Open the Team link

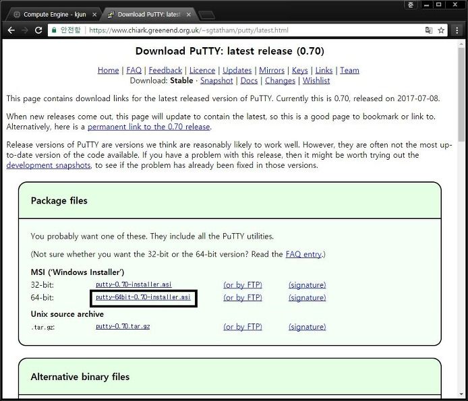349,70
